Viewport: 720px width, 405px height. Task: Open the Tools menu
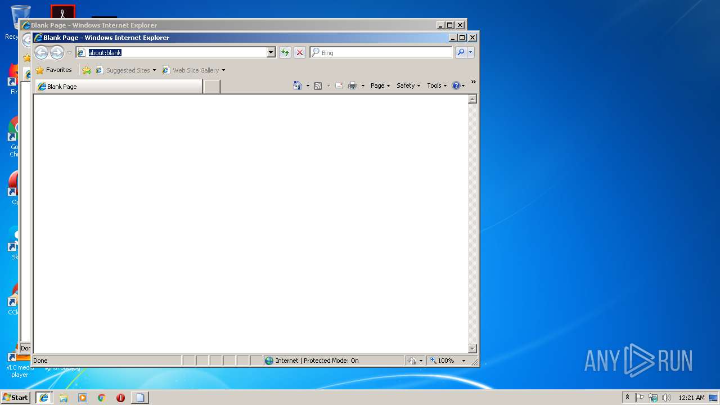437,85
